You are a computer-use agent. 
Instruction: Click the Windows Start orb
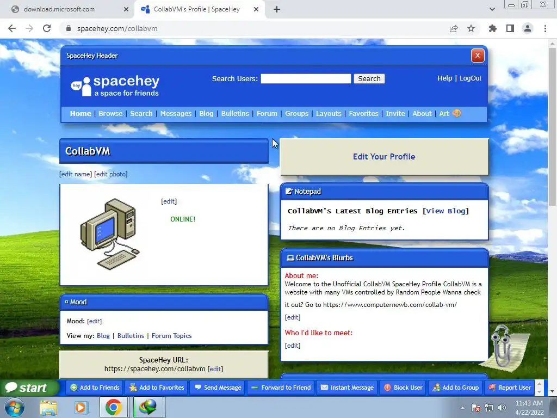[x=14, y=407]
